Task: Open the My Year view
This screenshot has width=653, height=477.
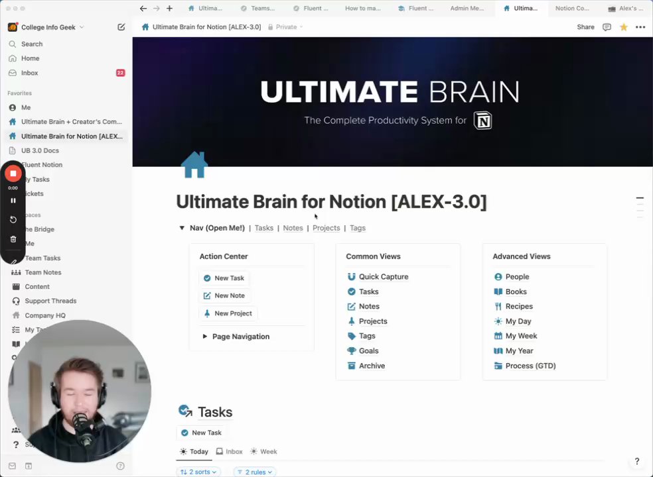Action: 513,351
